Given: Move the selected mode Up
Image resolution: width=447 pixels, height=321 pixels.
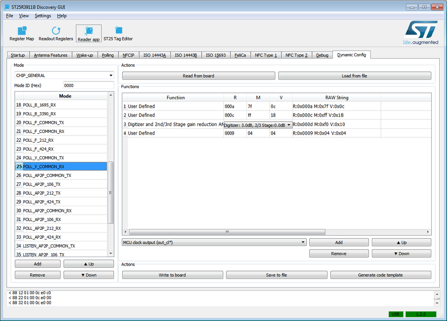Looking at the screenshot, I should click(x=89, y=264).
